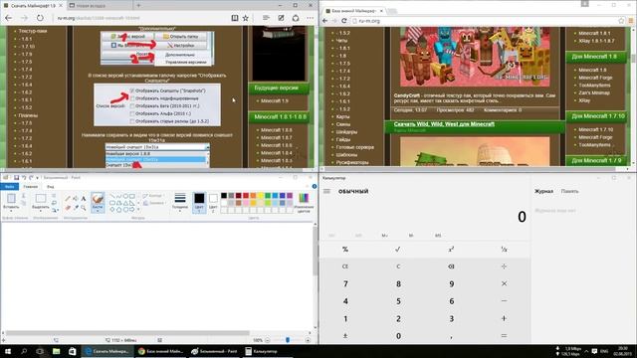Click the Chrome address bar showing ru-m.org
The width and height of the screenshot is (637, 358).
coord(484,21)
